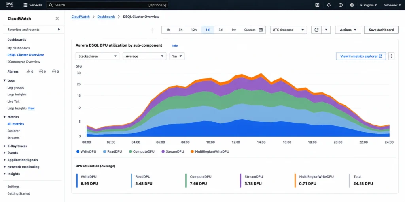The height and width of the screenshot is (202, 405).
Task: Open DSQL Cluster Overview in sidebar
Action: point(26,55)
